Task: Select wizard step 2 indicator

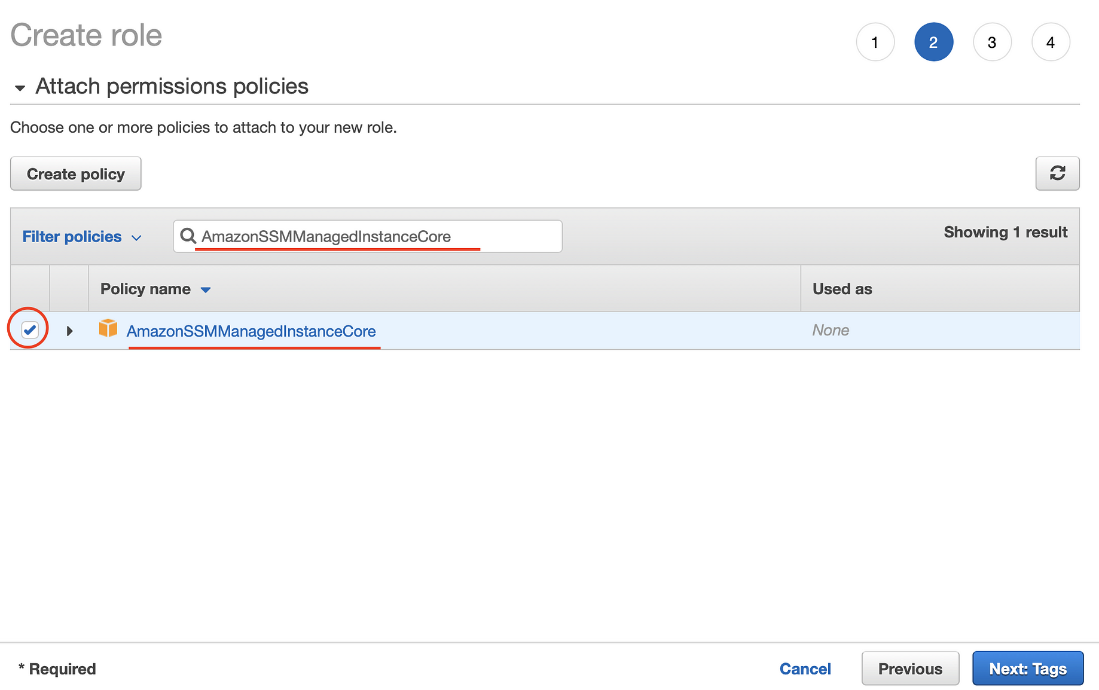Action: (x=933, y=42)
